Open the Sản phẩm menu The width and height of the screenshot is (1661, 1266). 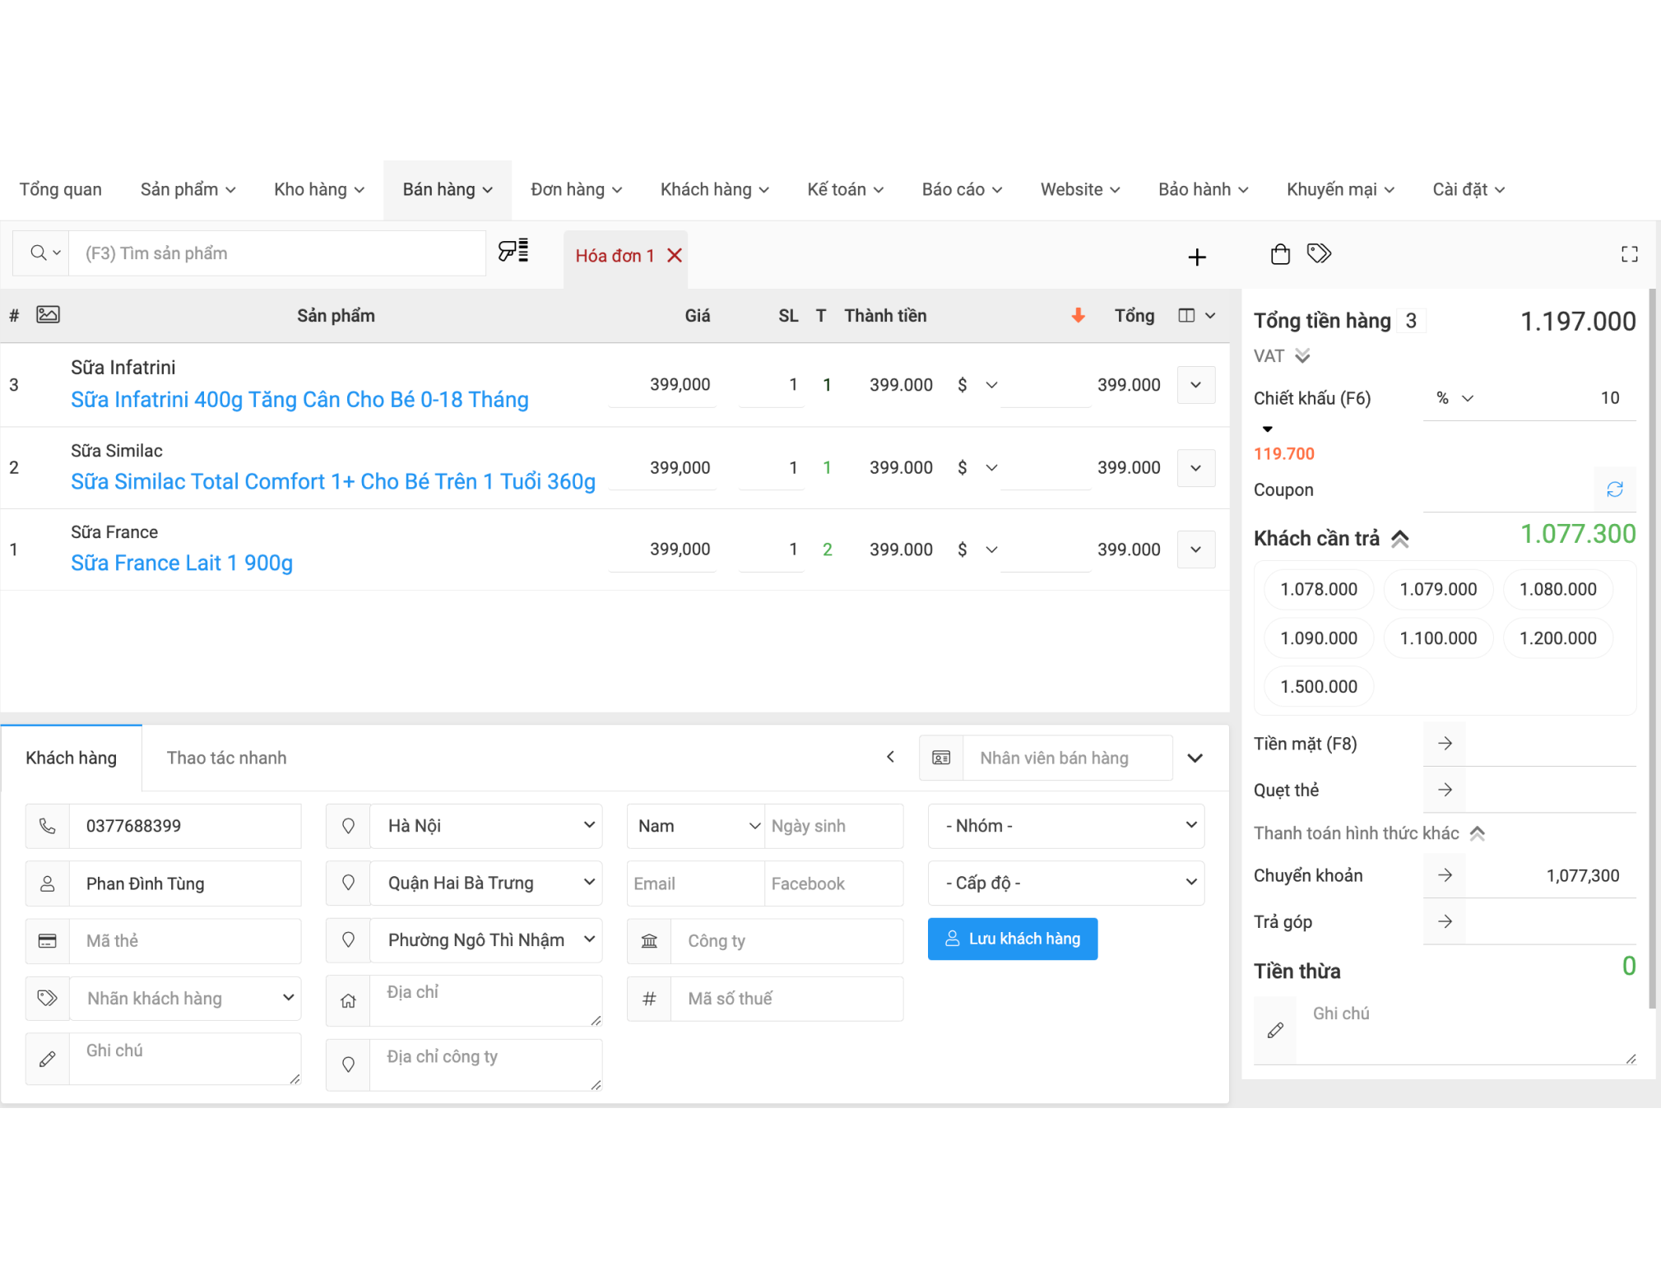[188, 189]
